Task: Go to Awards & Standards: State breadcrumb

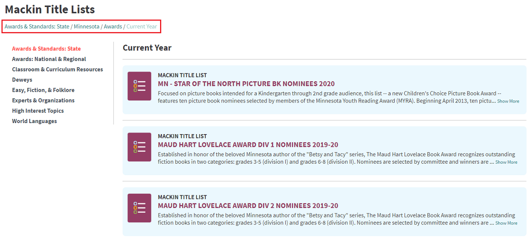Action: 37,27
